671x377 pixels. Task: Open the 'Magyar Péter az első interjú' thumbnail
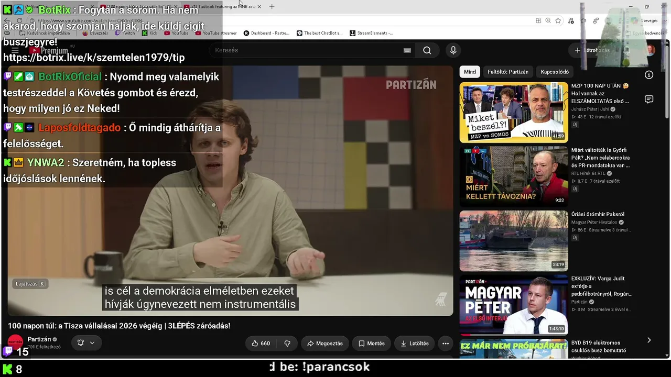tap(514, 305)
